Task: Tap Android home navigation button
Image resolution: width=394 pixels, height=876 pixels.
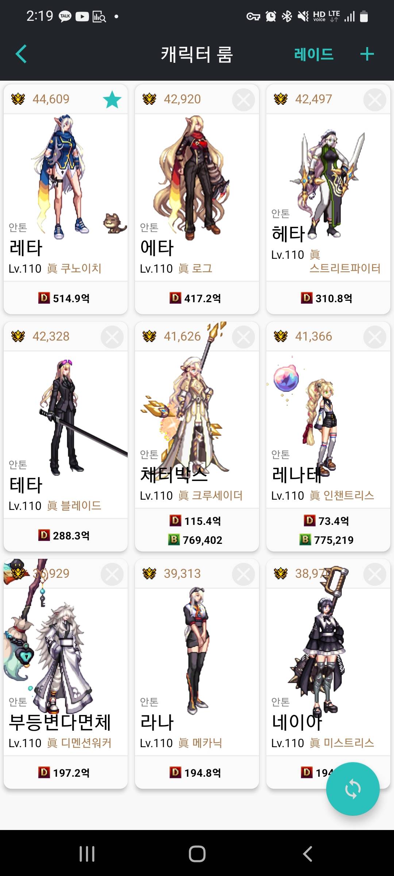Action: pos(197,854)
